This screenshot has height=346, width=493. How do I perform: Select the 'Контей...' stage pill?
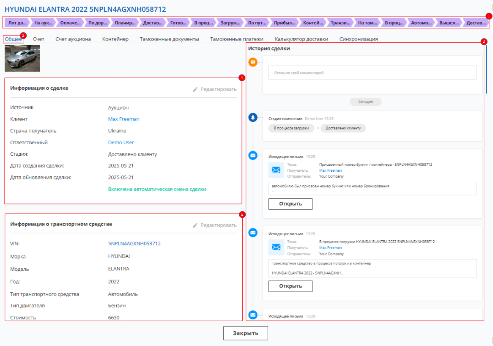tap(313, 23)
